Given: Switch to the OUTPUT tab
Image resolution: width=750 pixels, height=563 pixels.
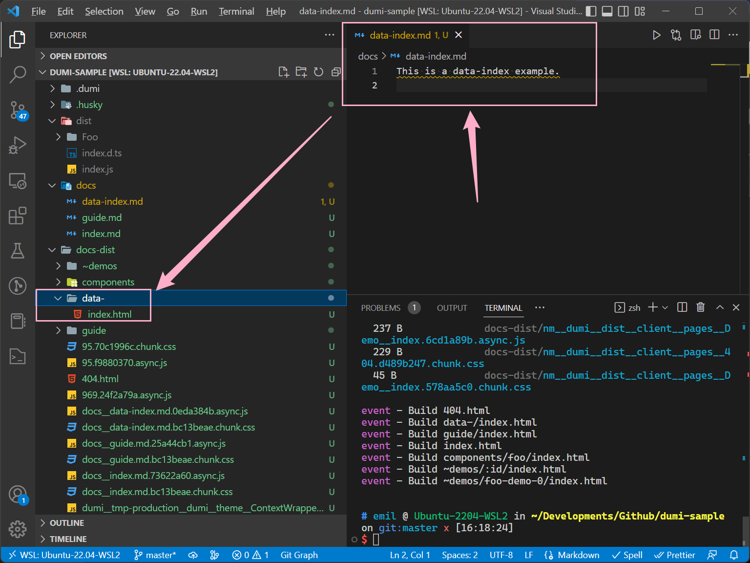Looking at the screenshot, I should click(452, 308).
